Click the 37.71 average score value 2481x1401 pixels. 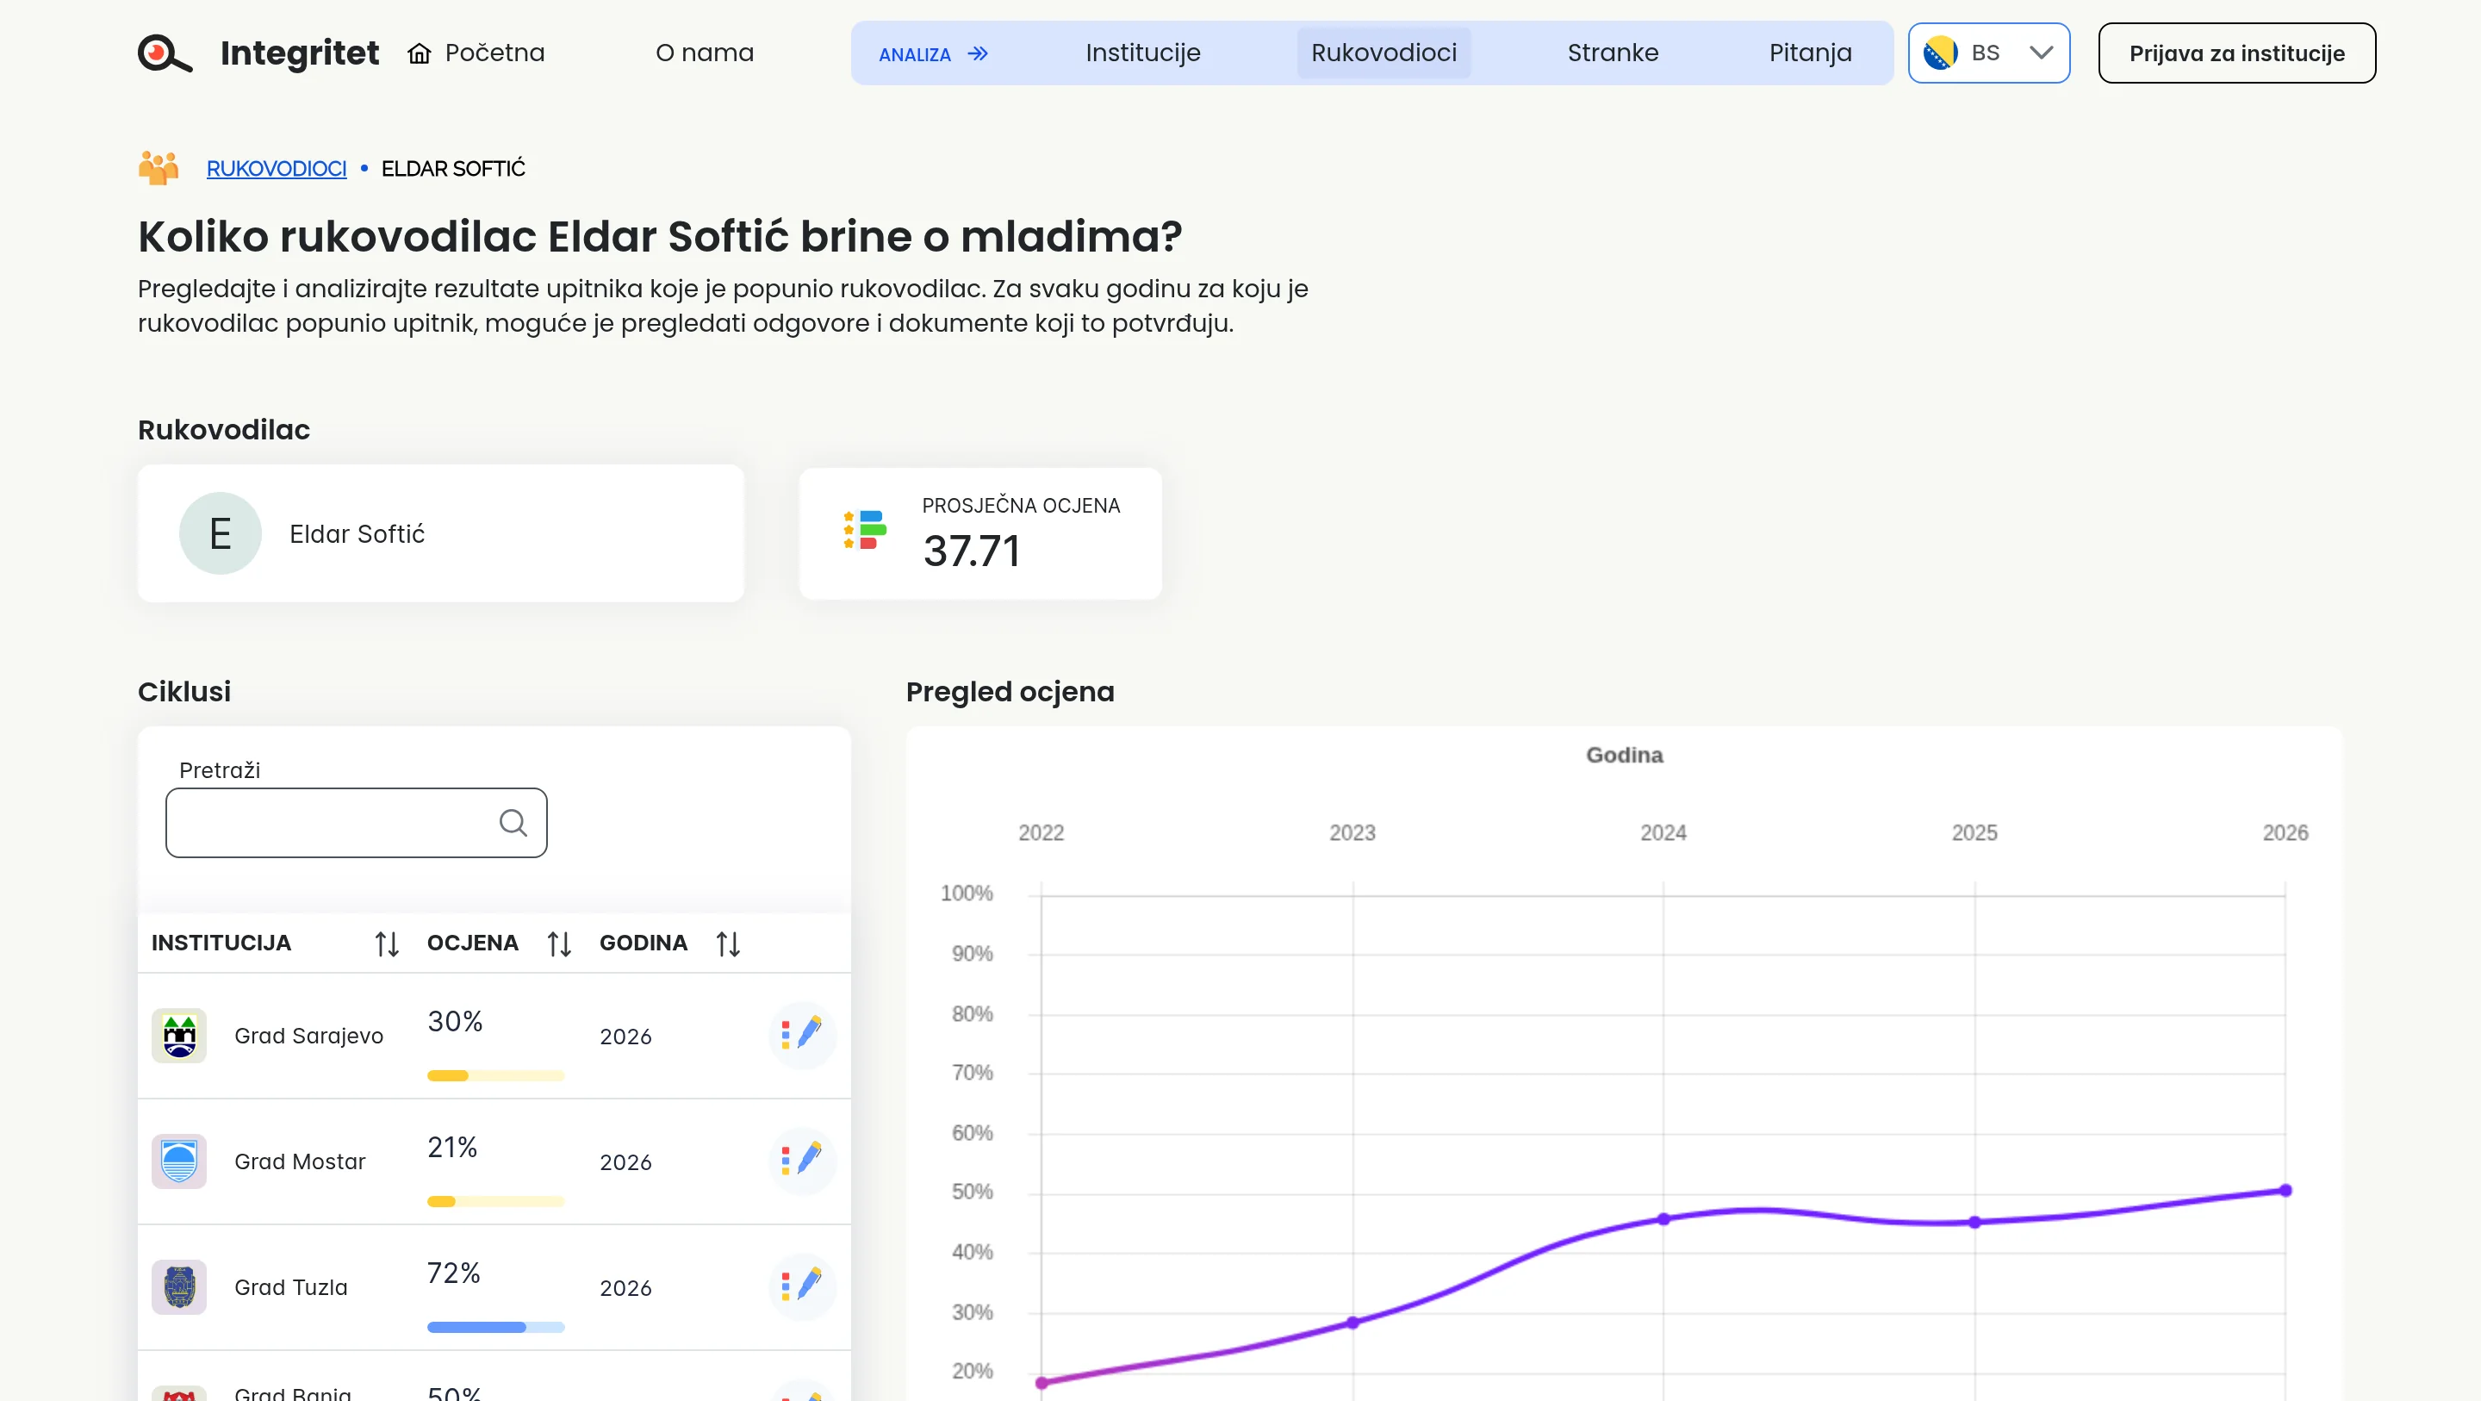972,551
